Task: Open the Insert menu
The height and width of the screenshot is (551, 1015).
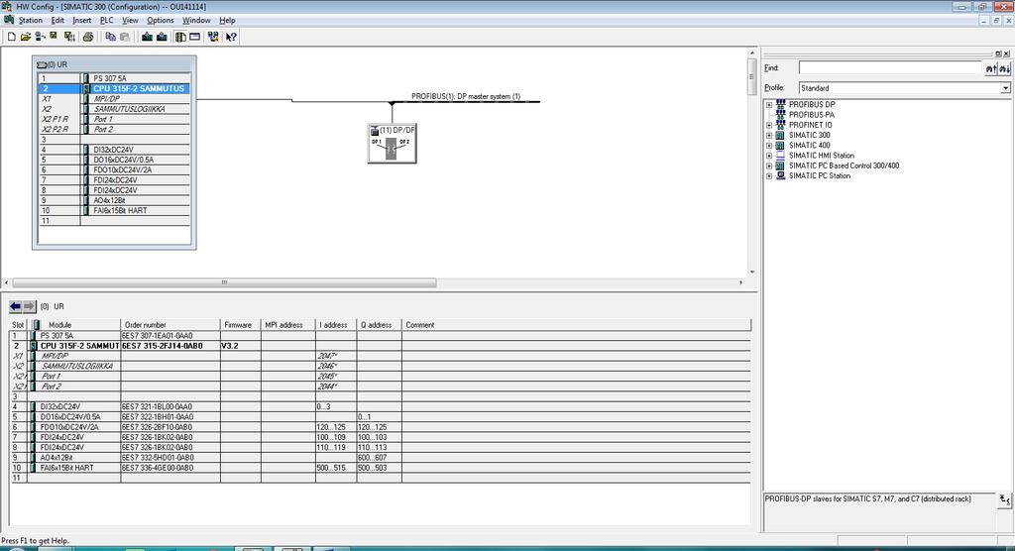Action: tap(81, 20)
